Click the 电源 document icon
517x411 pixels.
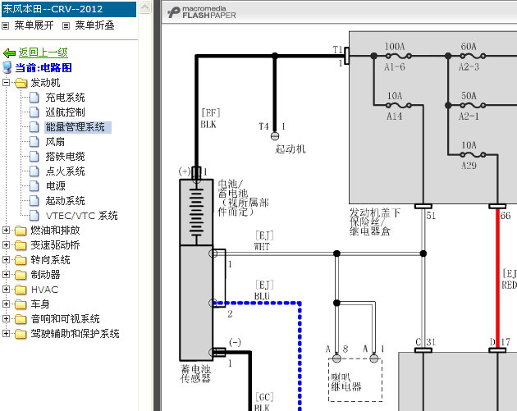(34, 186)
